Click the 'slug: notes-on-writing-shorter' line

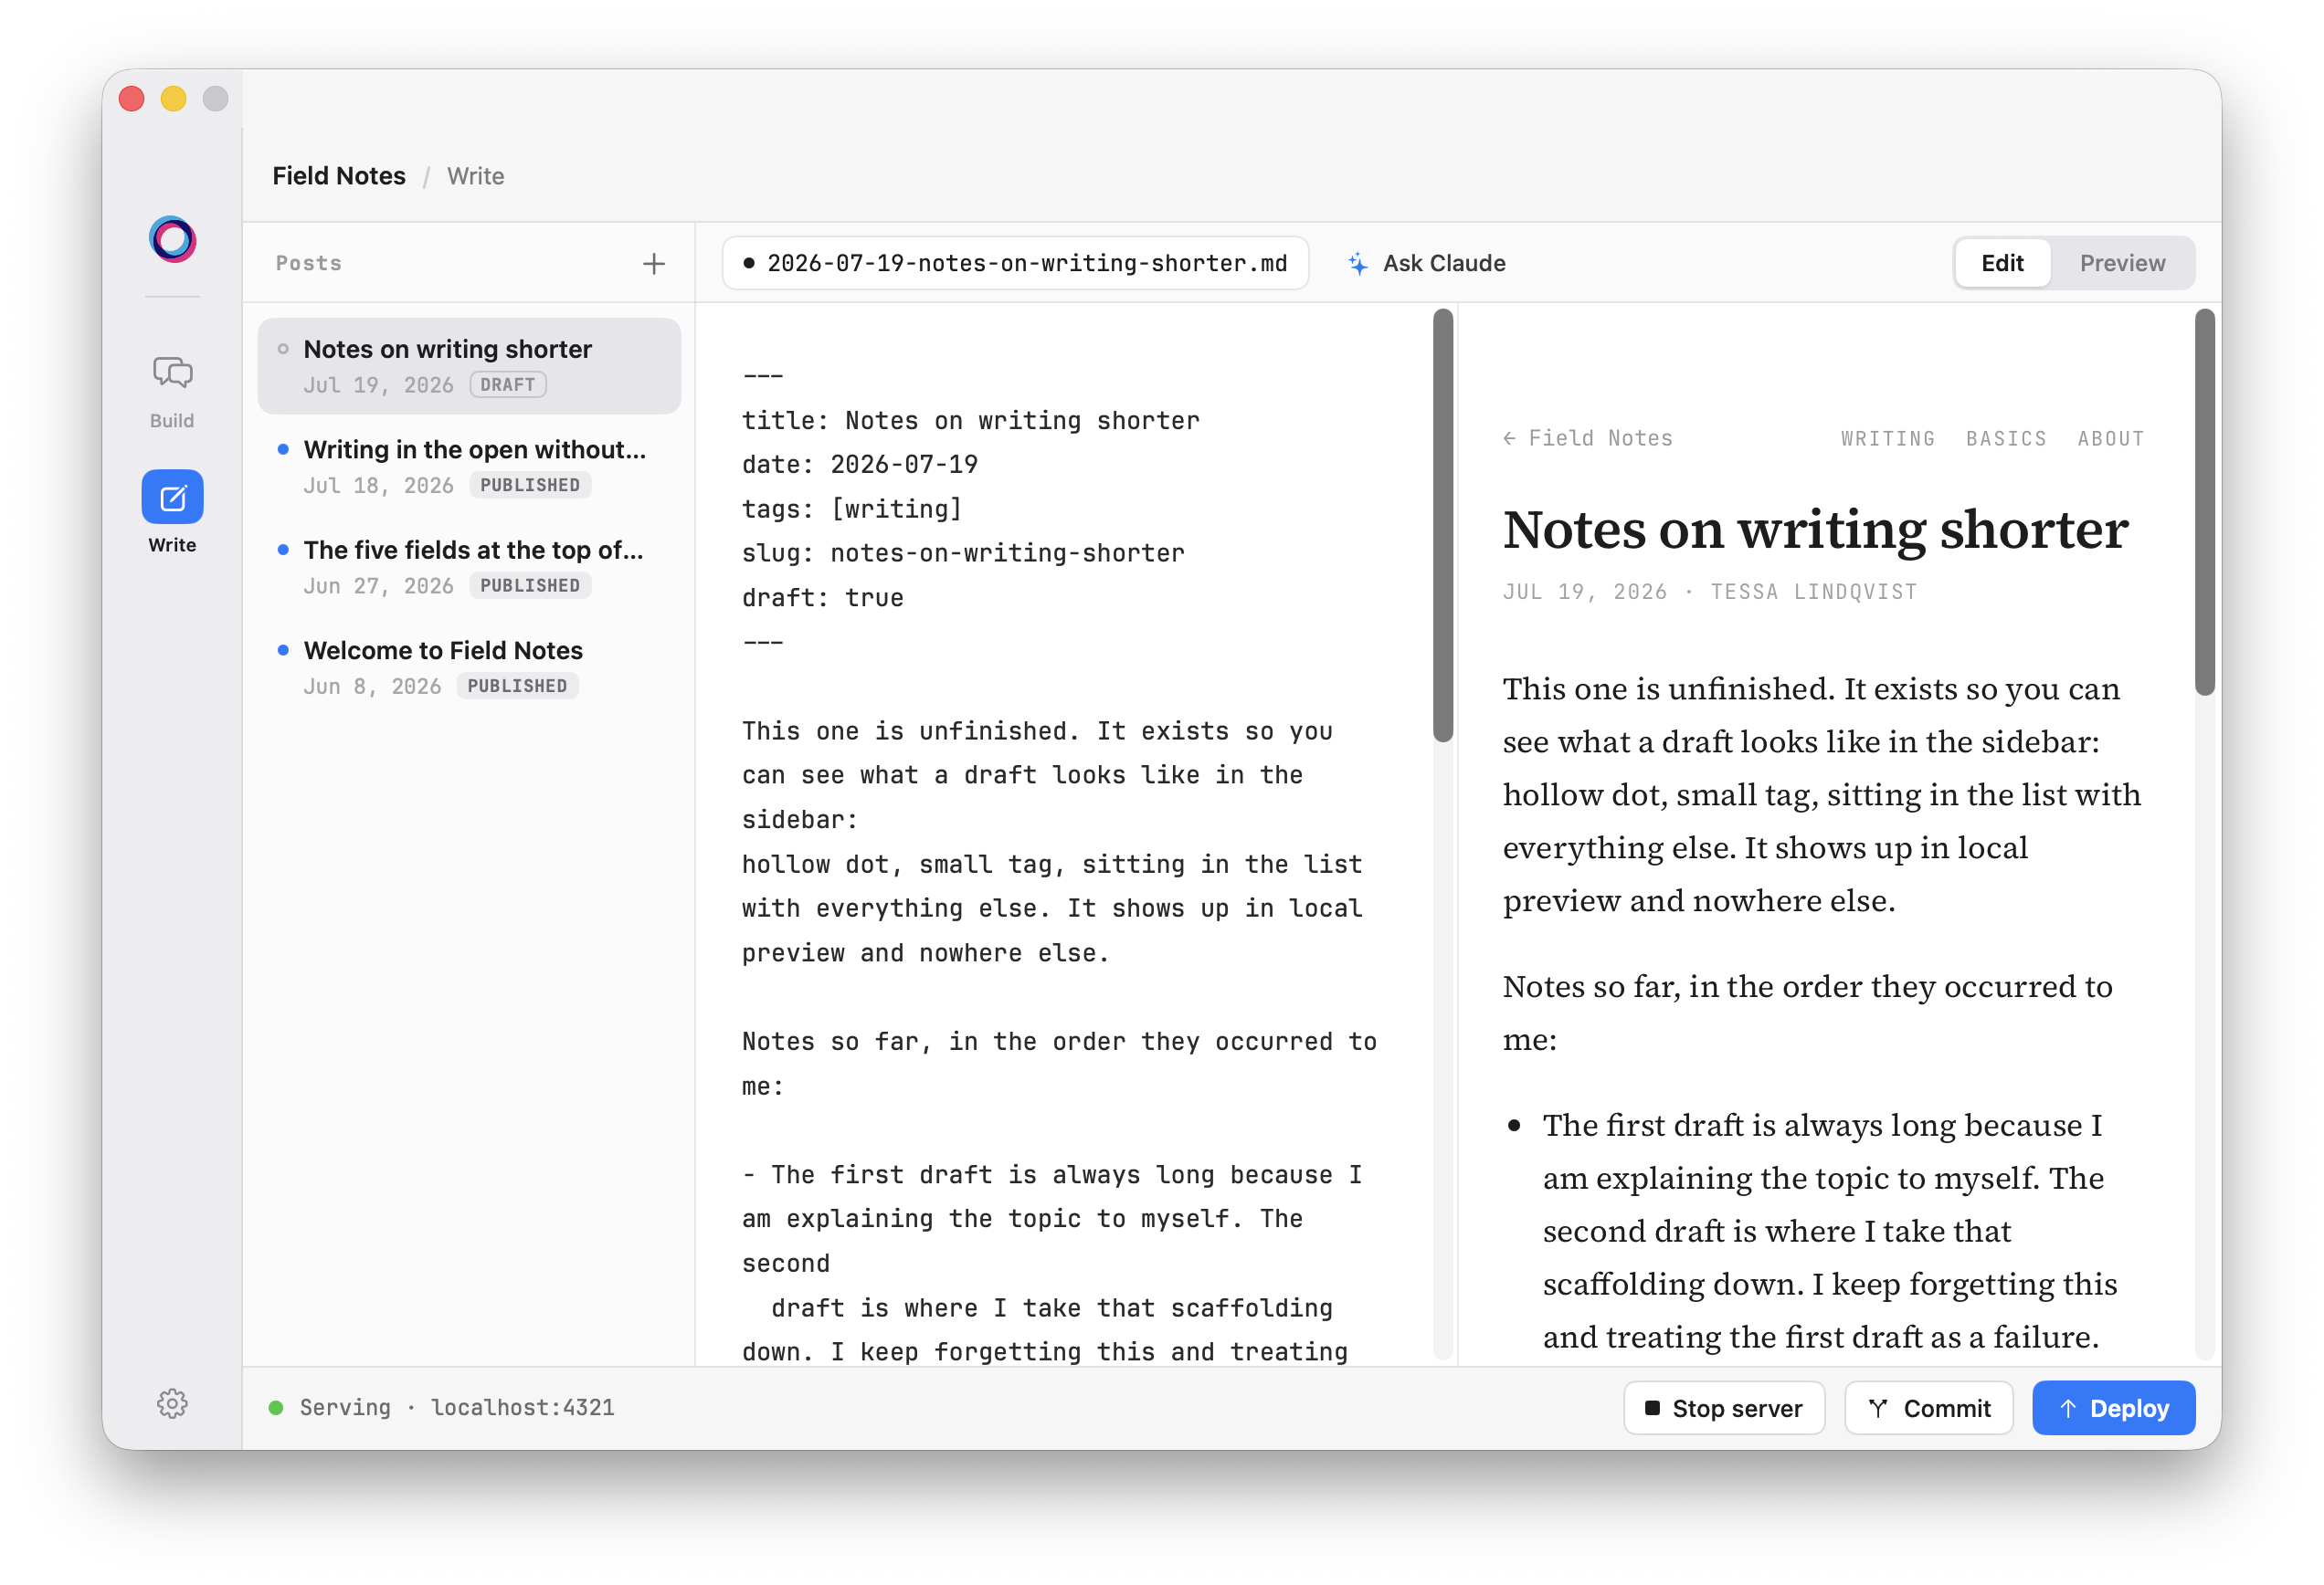tap(962, 552)
